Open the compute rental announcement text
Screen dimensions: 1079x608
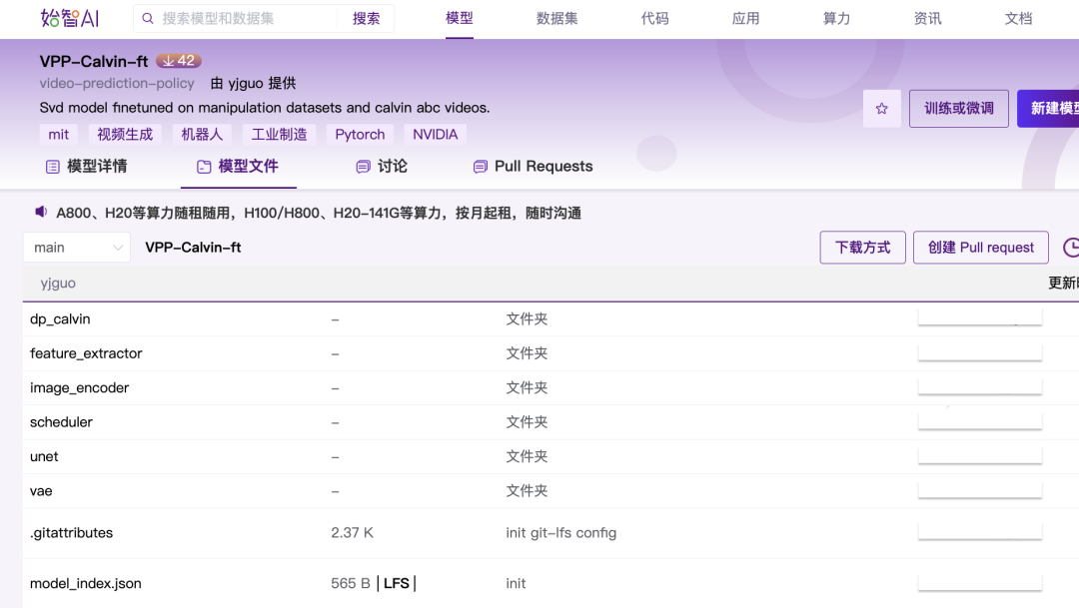319,214
